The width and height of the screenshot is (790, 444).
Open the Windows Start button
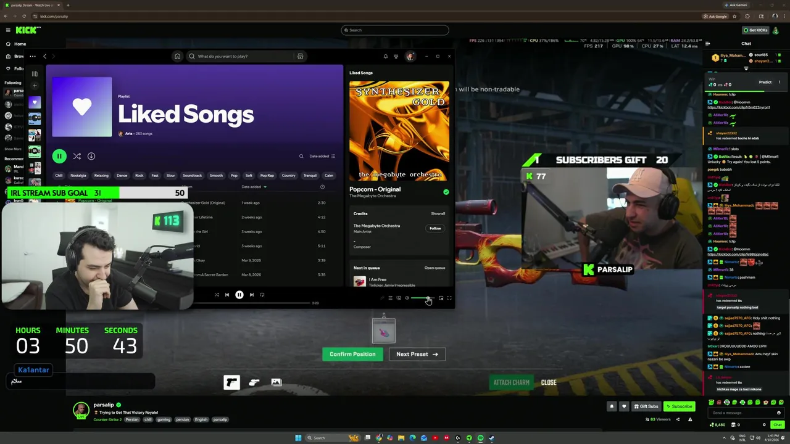click(298, 438)
